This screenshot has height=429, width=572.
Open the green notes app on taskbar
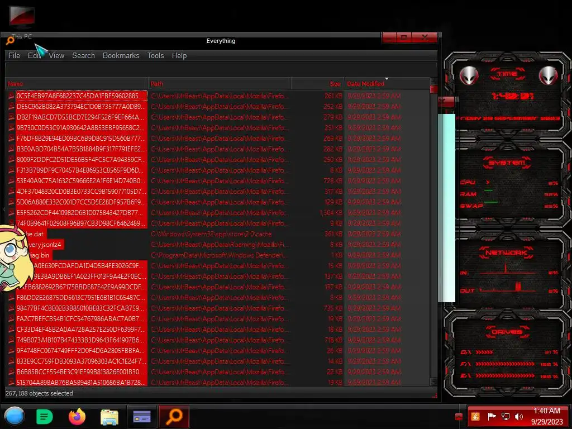point(45,416)
